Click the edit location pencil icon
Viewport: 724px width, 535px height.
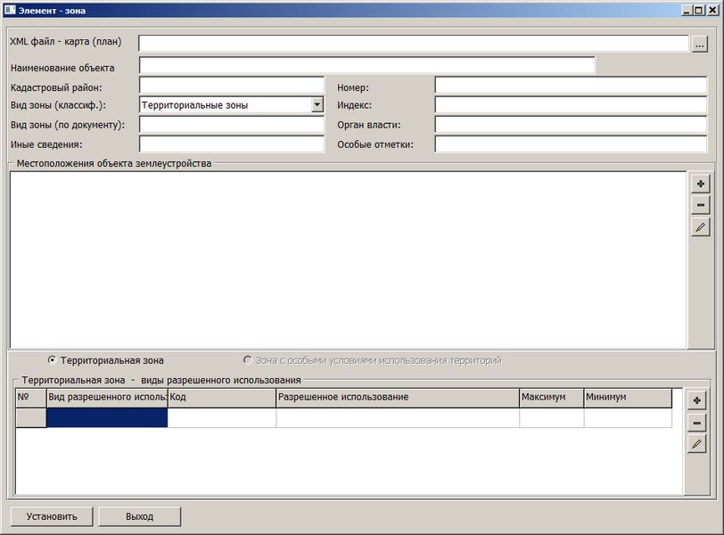coord(700,227)
